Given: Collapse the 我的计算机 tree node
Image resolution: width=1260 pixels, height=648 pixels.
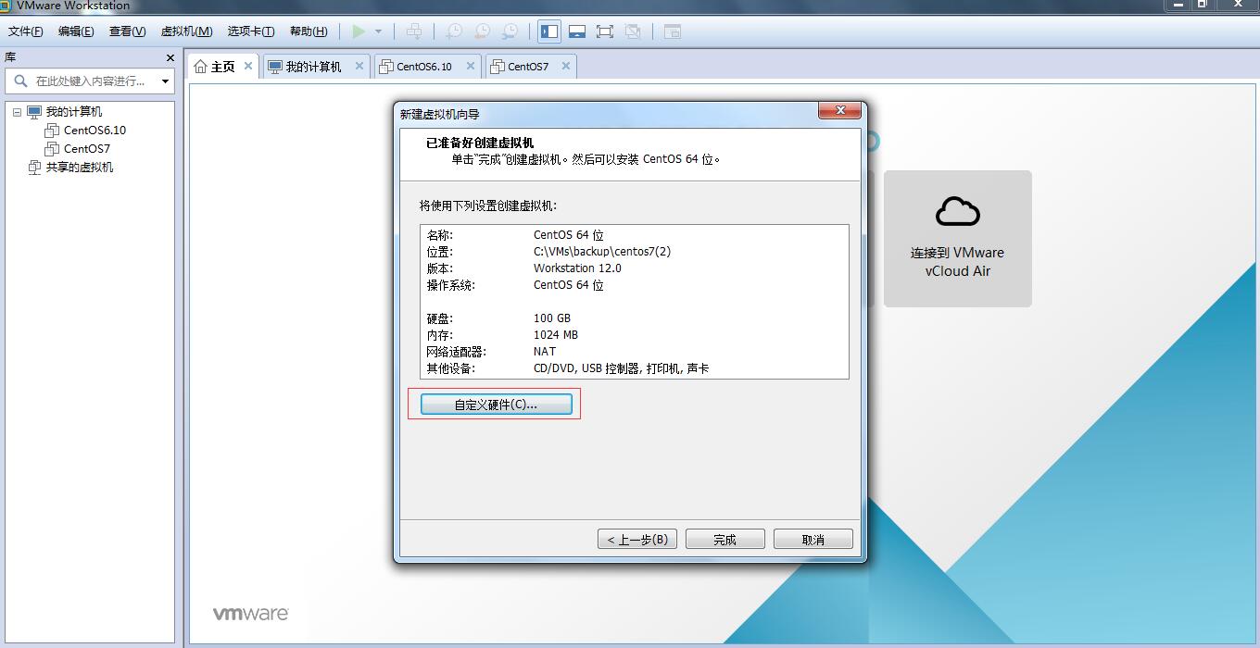Looking at the screenshot, I should [x=17, y=112].
